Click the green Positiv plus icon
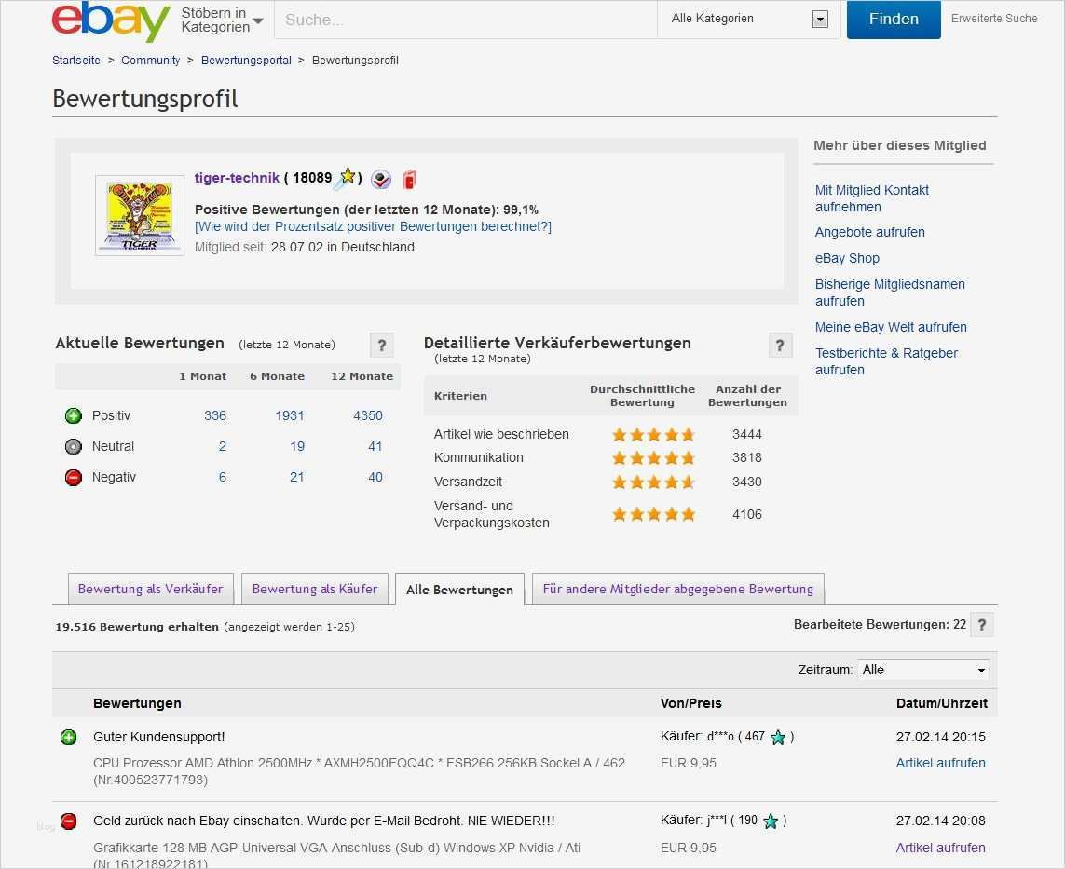 (74, 415)
